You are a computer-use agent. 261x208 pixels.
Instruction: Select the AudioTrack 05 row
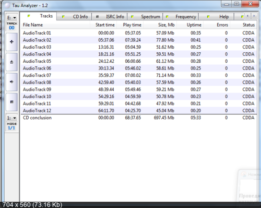(139, 61)
